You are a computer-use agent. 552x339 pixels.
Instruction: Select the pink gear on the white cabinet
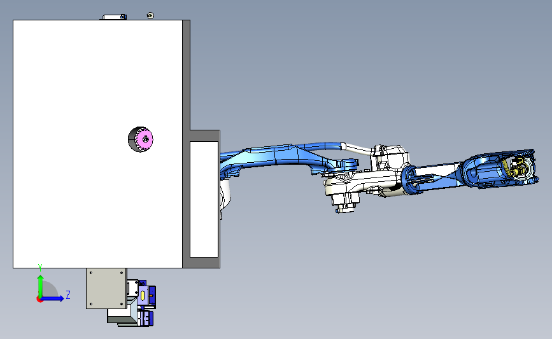point(145,140)
